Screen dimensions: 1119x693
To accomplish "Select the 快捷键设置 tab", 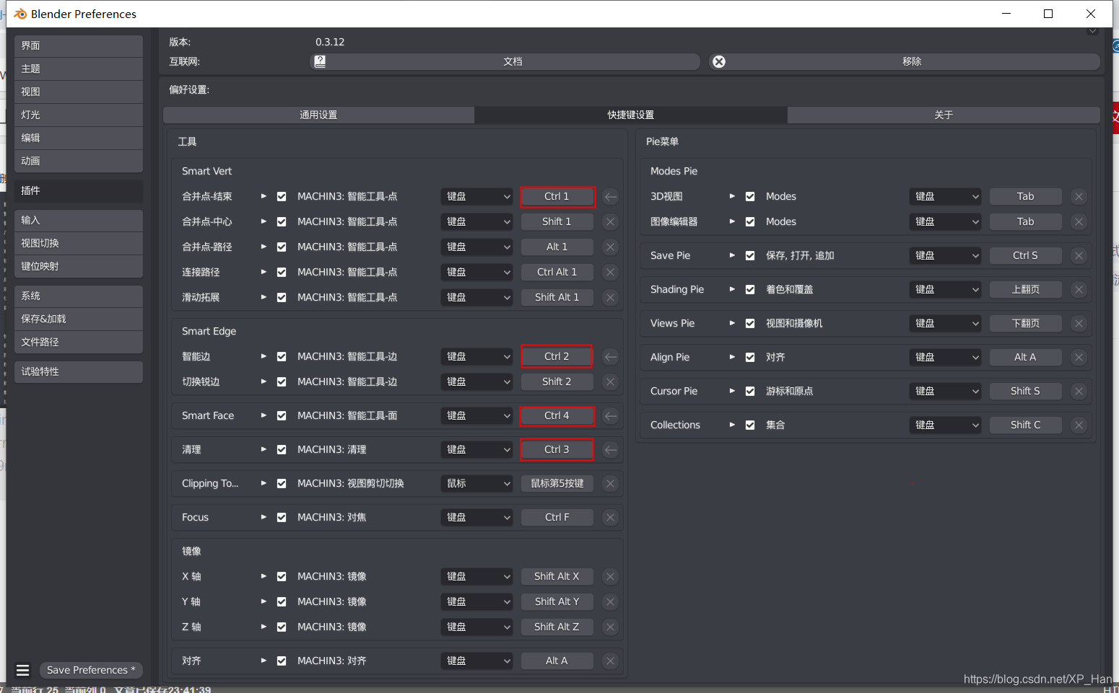I will click(631, 115).
